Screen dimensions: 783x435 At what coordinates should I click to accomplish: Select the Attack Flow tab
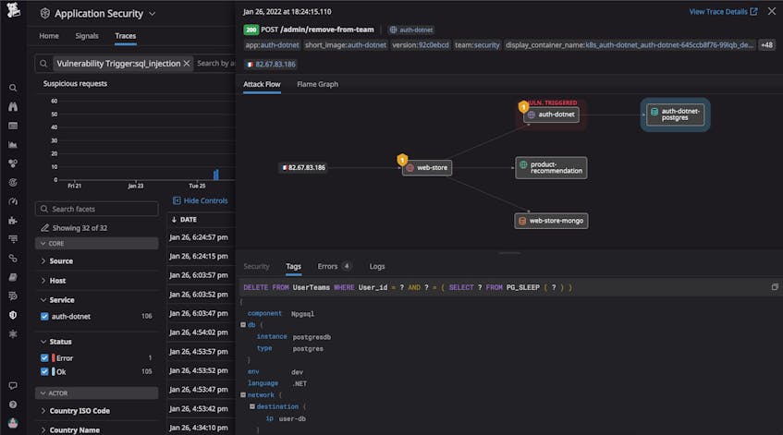(x=262, y=84)
